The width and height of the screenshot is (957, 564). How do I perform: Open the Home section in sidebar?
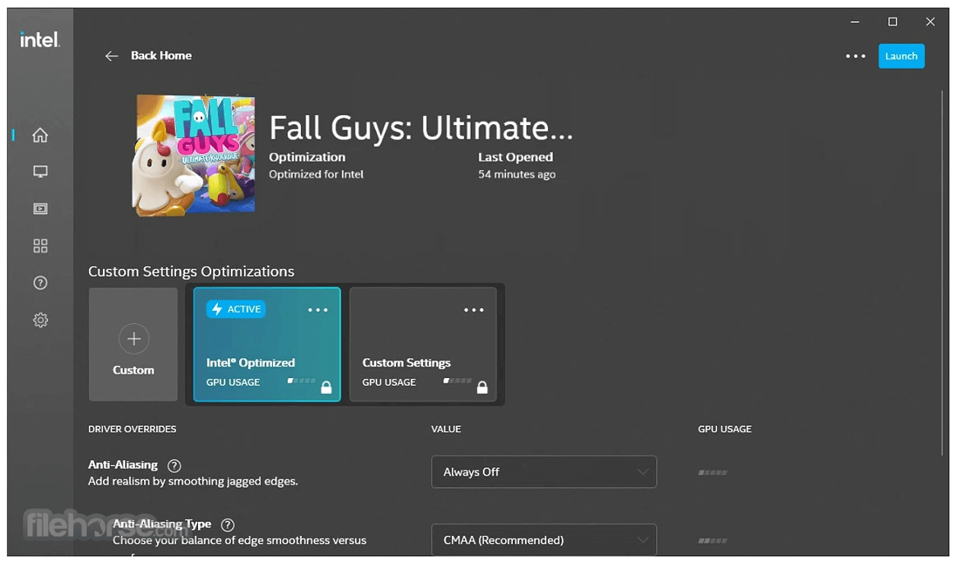(40, 135)
